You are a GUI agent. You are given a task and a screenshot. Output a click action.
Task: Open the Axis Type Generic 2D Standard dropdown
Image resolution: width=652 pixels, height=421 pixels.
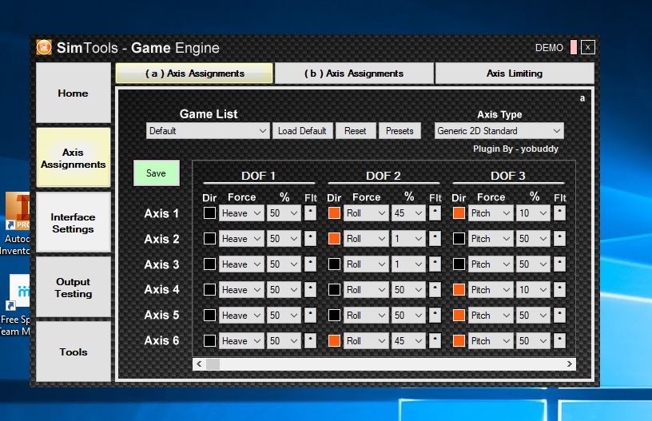499,131
